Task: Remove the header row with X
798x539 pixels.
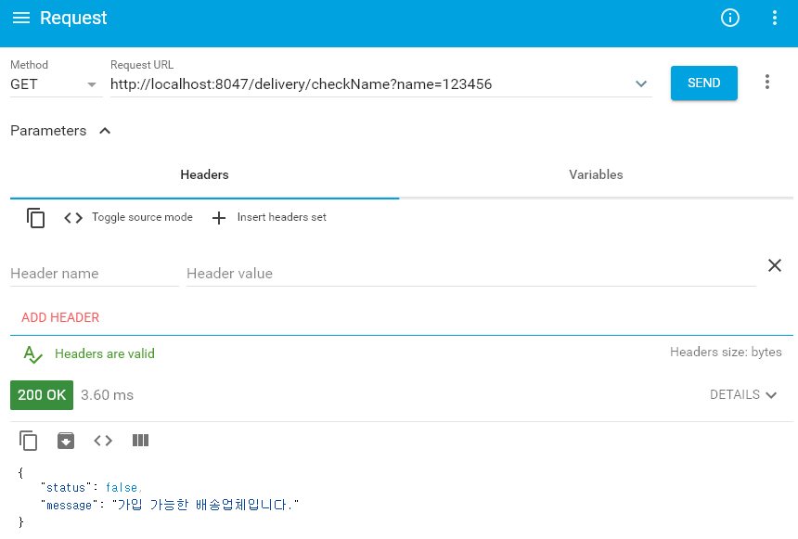Action: pyautogui.click(x=775, y=265)
